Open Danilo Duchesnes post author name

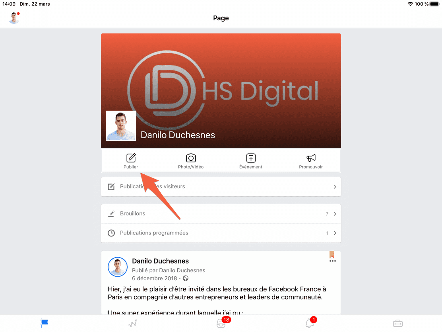coord(160,261)
